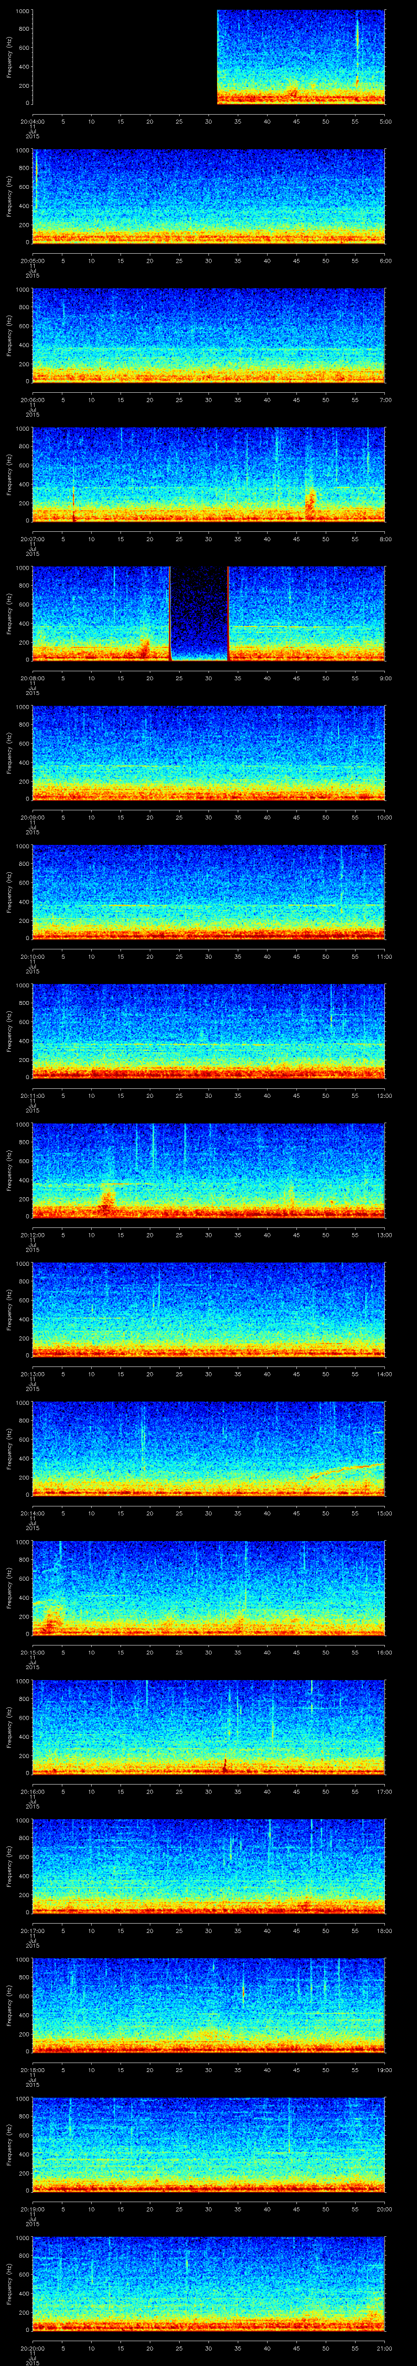Click the 20:20:00 start time label
Viewport: 417px width, 2366px height.
coord(32,2348)
